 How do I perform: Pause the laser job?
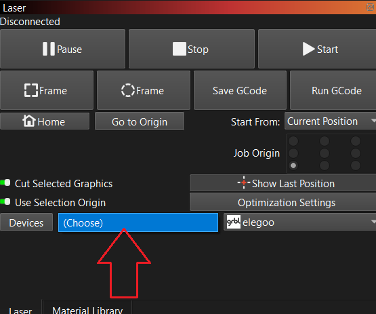pyautogui.click(x=62, y=49)
